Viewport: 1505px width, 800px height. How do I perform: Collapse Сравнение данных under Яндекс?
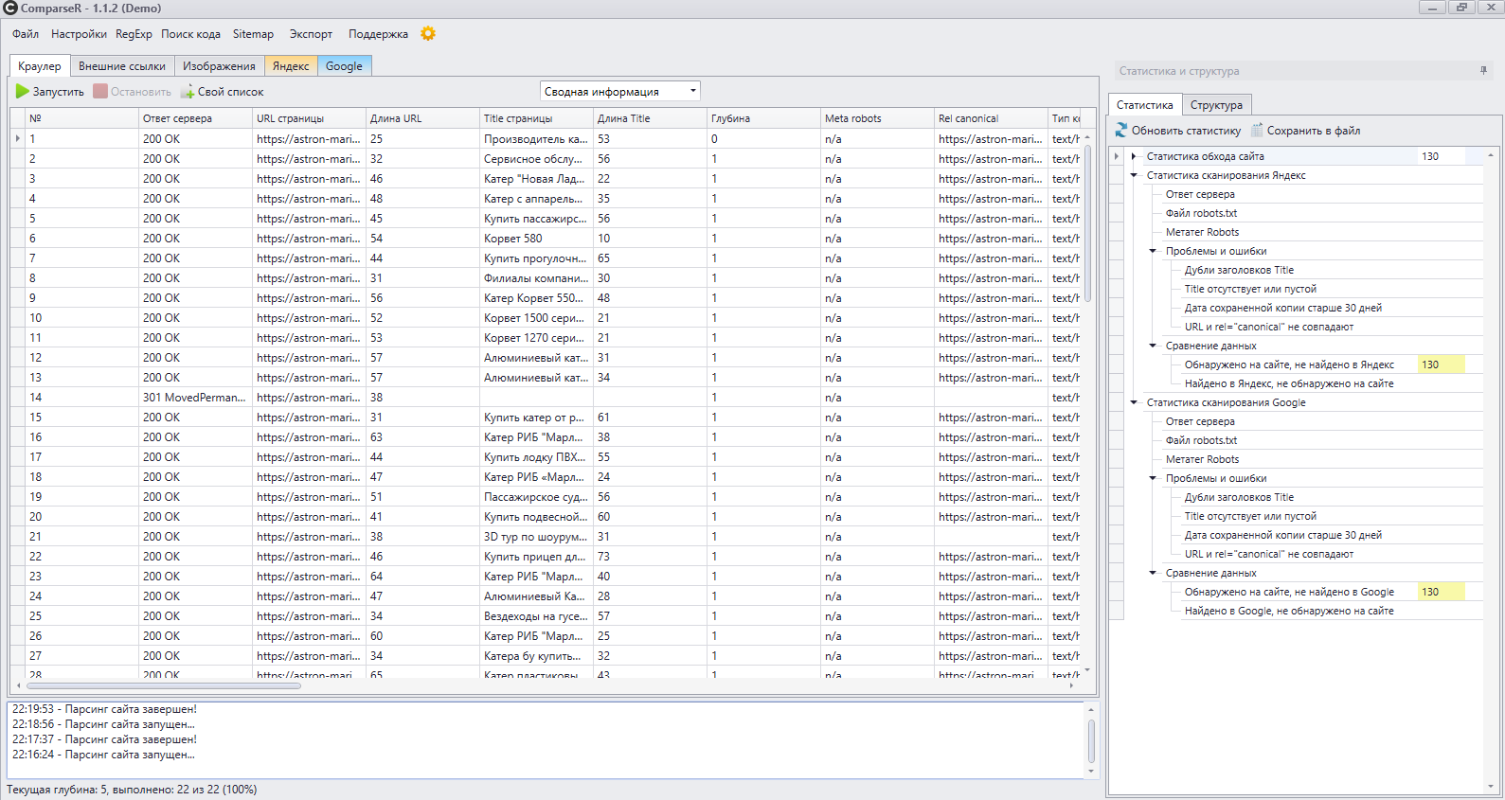[1153, 346]
